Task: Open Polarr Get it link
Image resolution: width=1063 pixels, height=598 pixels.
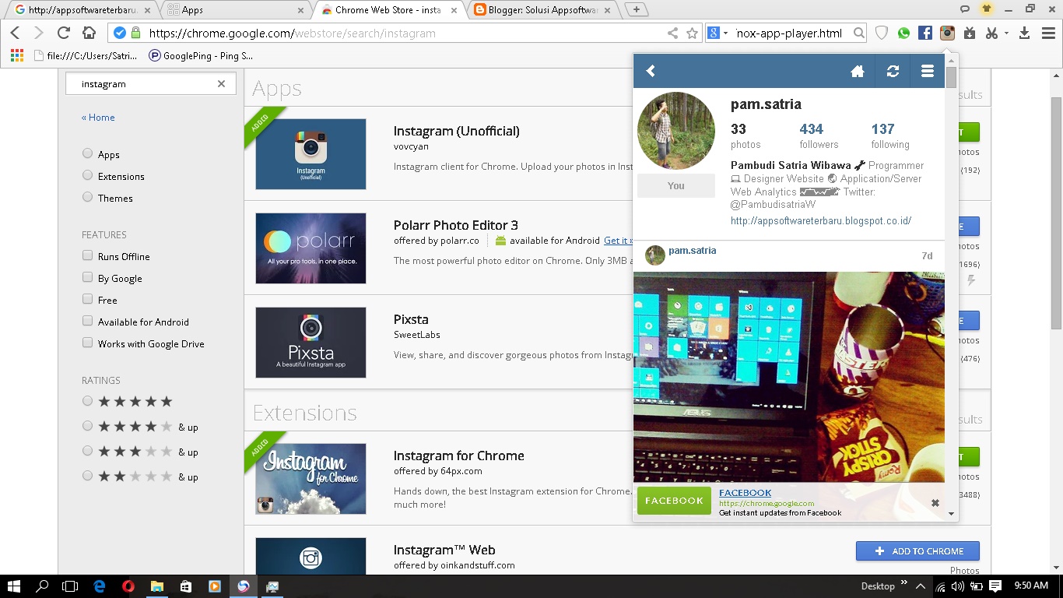Action: tap(618, 241)
